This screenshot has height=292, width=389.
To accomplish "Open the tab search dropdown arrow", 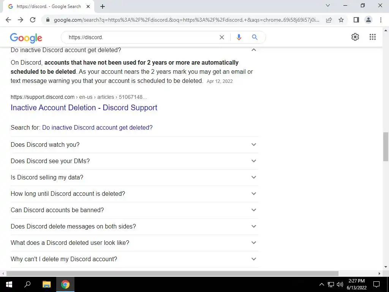I will coord(328,5).
